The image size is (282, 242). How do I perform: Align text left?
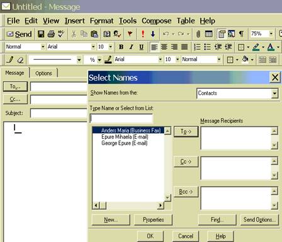[x=154, y=47]
